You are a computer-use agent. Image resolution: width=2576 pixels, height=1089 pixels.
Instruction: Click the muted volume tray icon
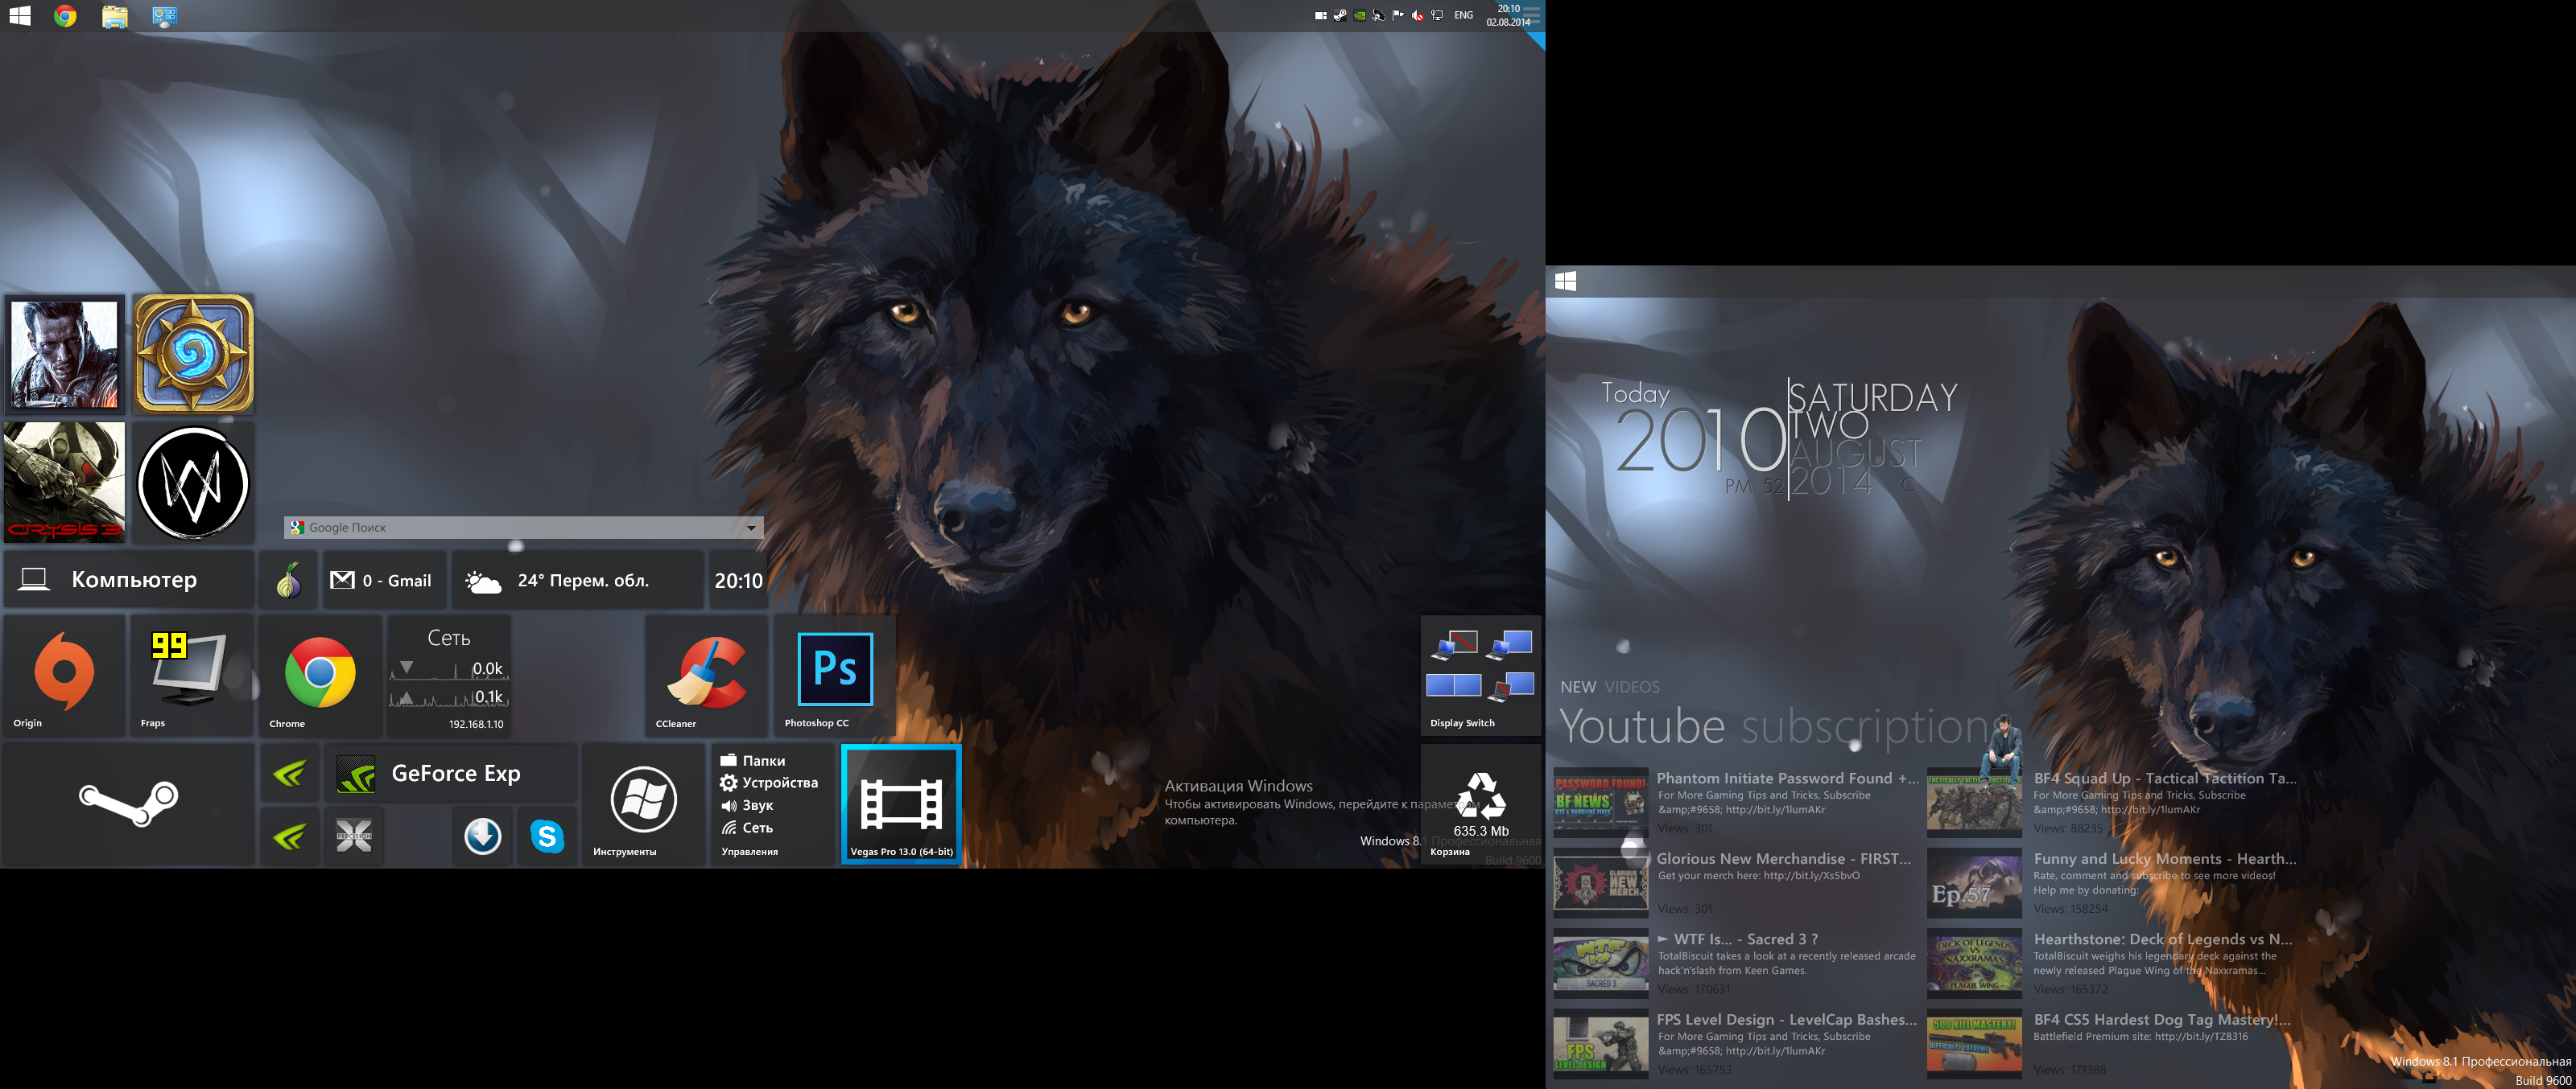tap(1417, 15)
